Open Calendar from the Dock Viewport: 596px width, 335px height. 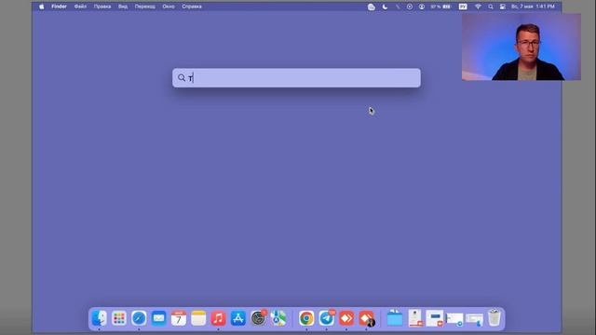pos(178,318)
